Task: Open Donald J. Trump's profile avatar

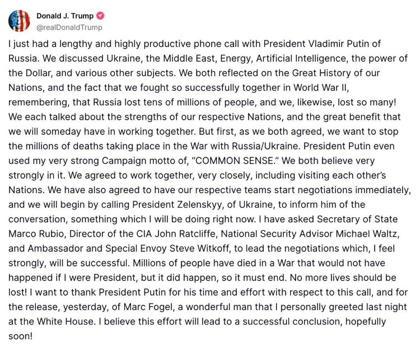Action: click(19, 21)
